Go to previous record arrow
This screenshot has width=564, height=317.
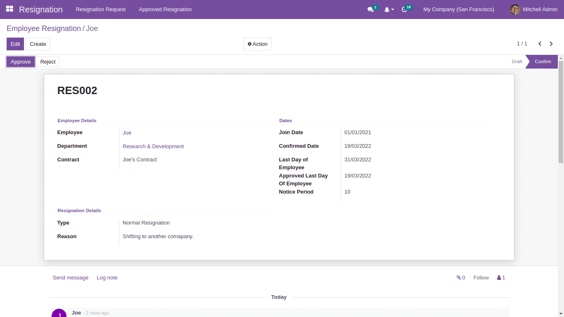pyautogui.click(x=540, y=43)
